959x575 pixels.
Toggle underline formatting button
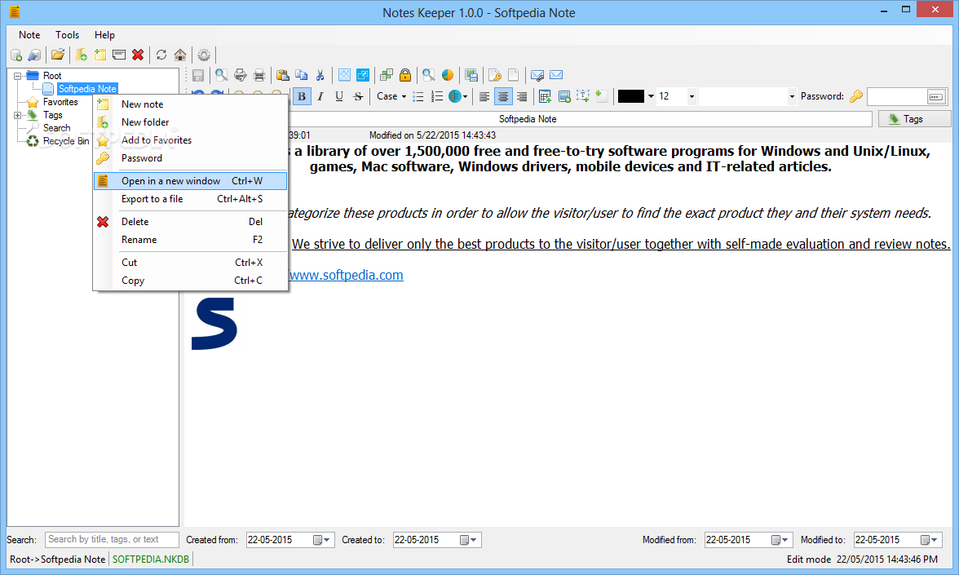tap(339, 96)
